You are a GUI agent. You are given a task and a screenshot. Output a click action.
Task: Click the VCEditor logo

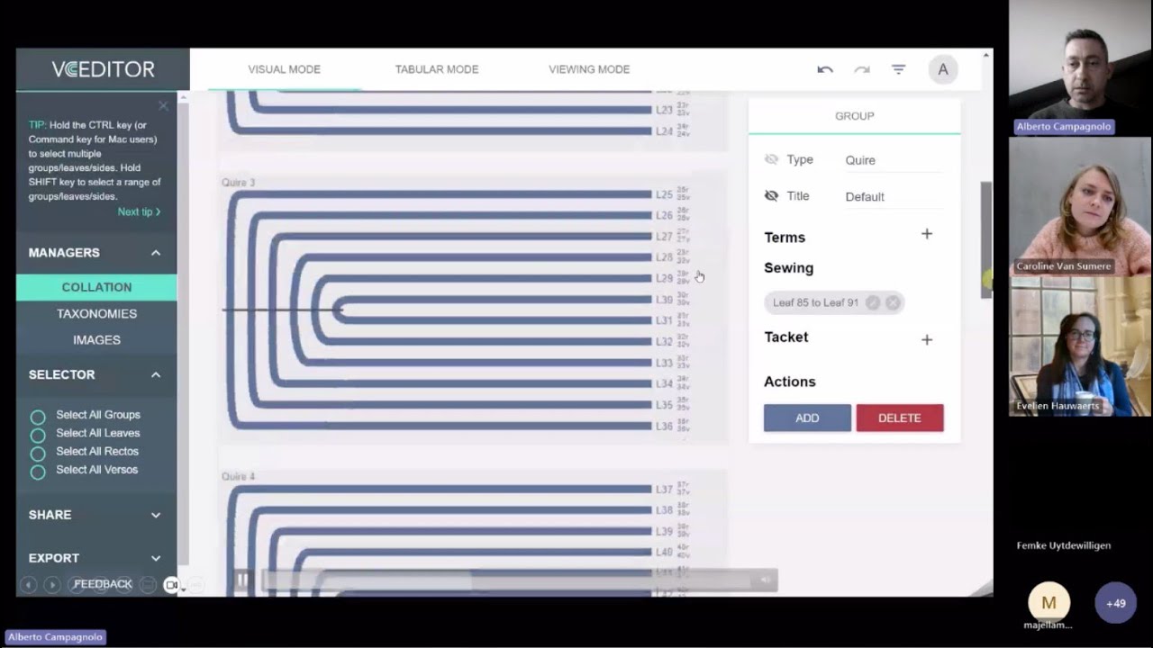pyautogui.click(x=103, y=69)
